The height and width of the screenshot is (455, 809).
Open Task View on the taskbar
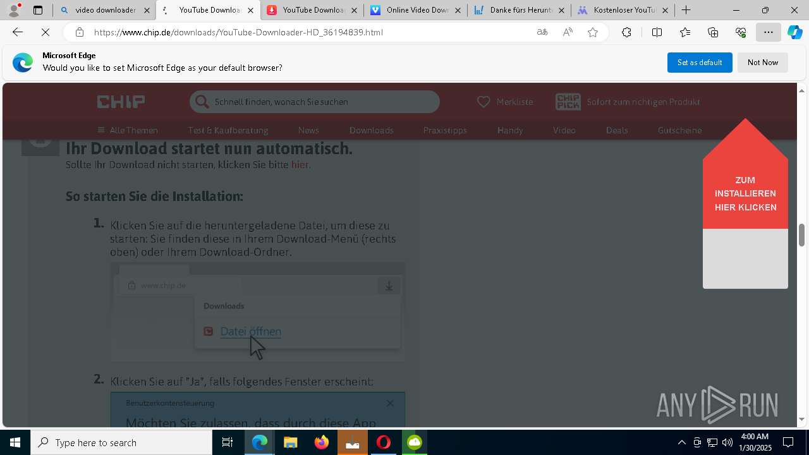coord(228,442)
